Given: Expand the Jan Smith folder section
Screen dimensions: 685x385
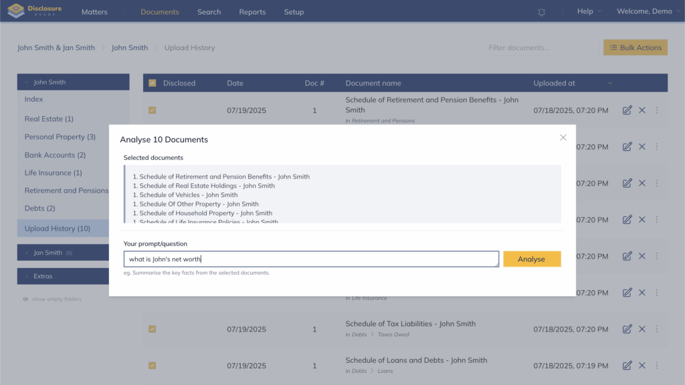Looking at the screenshot, I should (x=27, y=253).
